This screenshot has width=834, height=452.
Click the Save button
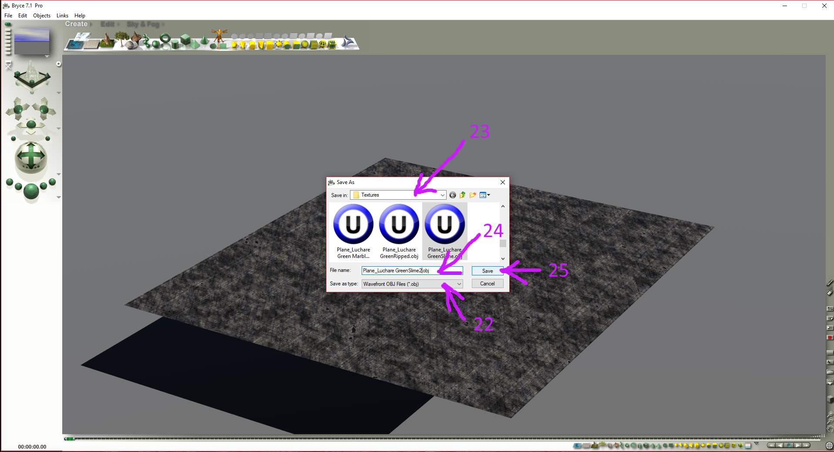pos(488,271)
